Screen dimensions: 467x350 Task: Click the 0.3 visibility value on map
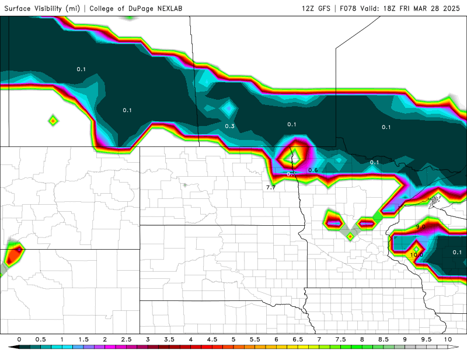click(229, 126)
